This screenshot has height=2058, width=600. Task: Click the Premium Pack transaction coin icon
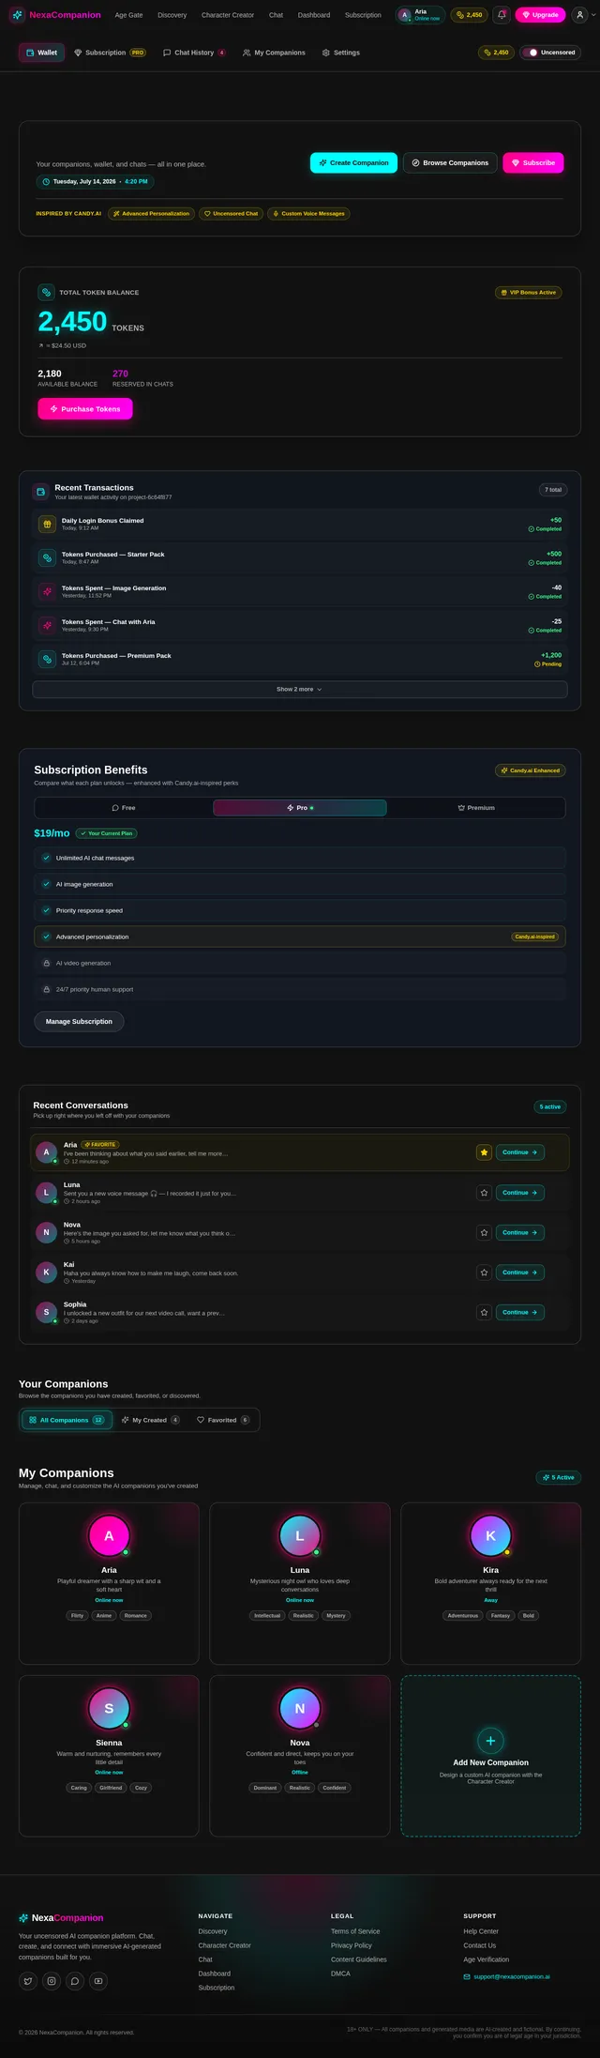pos(46,659)
